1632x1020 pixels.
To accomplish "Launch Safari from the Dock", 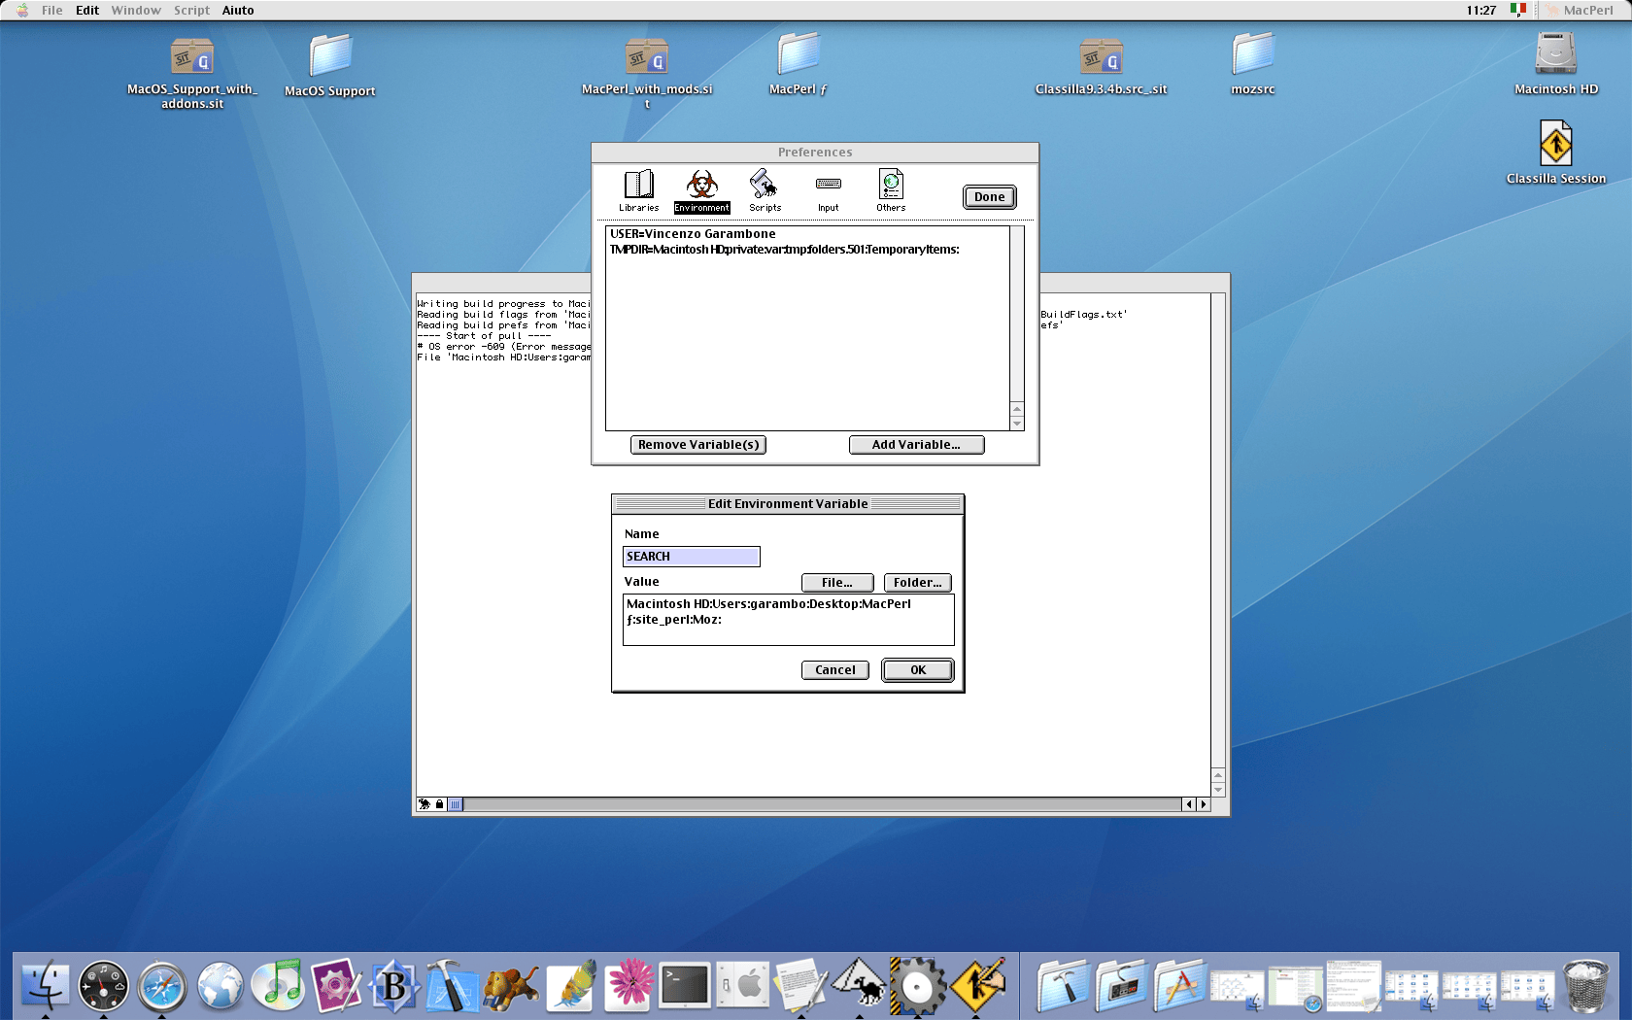I will tap(161, 986).
